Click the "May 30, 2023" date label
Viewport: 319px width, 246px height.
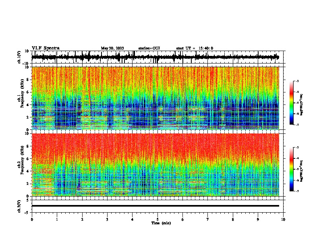112,48
